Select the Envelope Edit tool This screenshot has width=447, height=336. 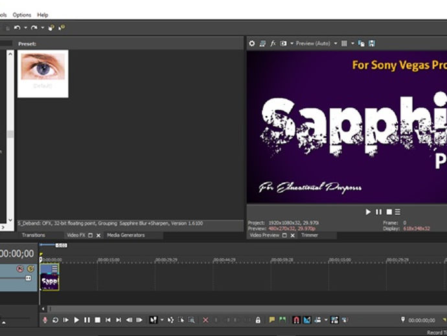(x=171, y=320)
